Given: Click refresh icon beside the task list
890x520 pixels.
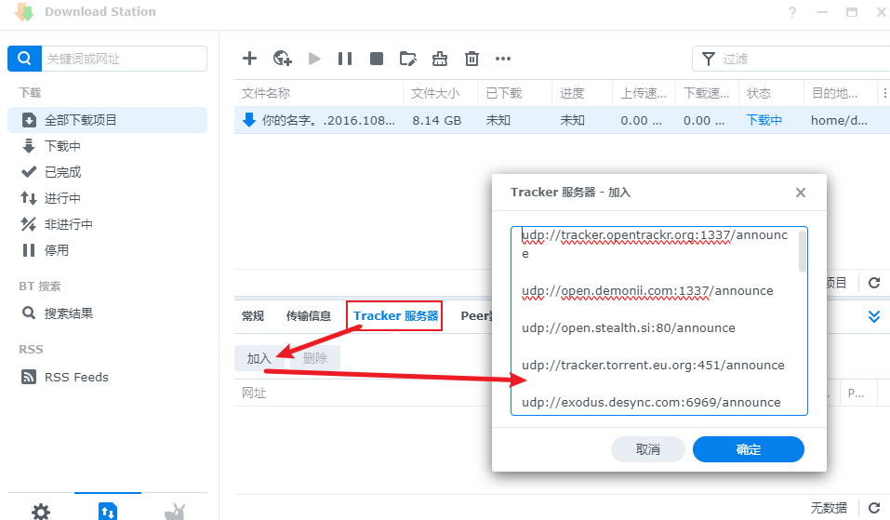Looking at the screenshot, I should pyautogui.click(x=874, y=283).
